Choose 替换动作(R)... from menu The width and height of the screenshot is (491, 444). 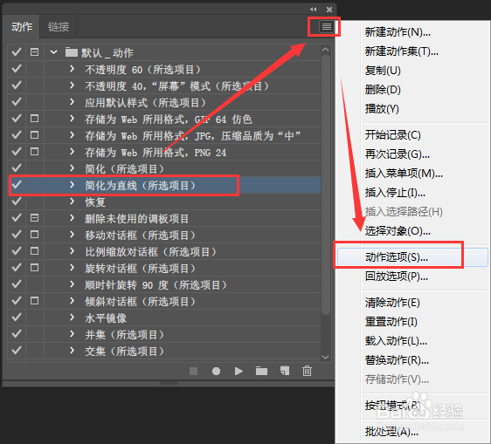pos(397,360)
